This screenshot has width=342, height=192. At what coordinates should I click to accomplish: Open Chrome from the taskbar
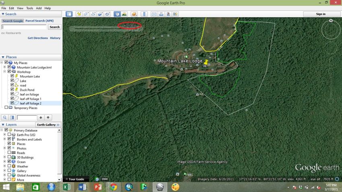pos(113,187)
